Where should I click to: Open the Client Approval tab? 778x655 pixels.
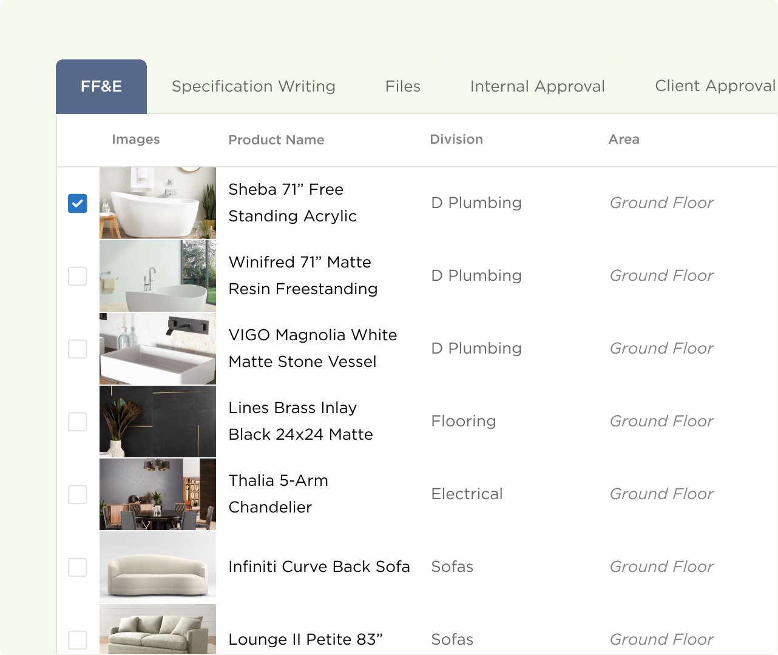pyautogui.click(x=715, y=86)
